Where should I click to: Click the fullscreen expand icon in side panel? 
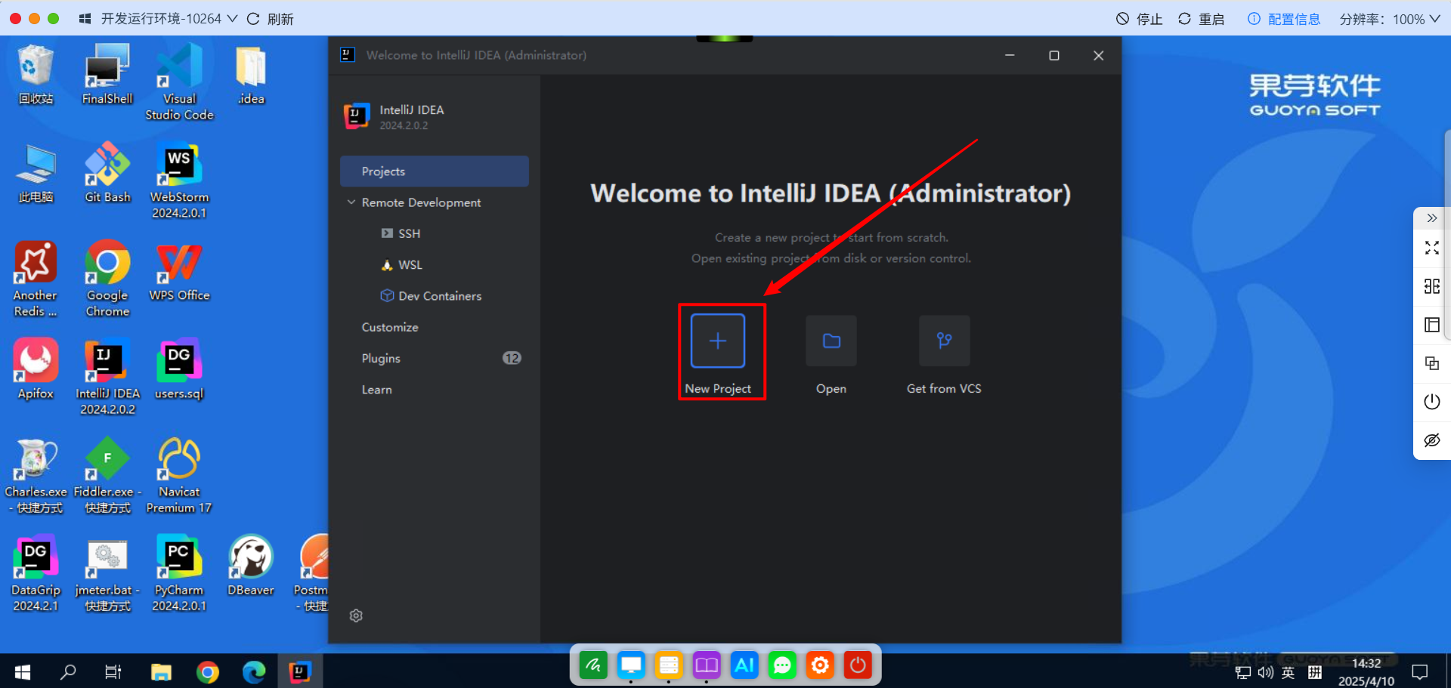[1432, 248]
